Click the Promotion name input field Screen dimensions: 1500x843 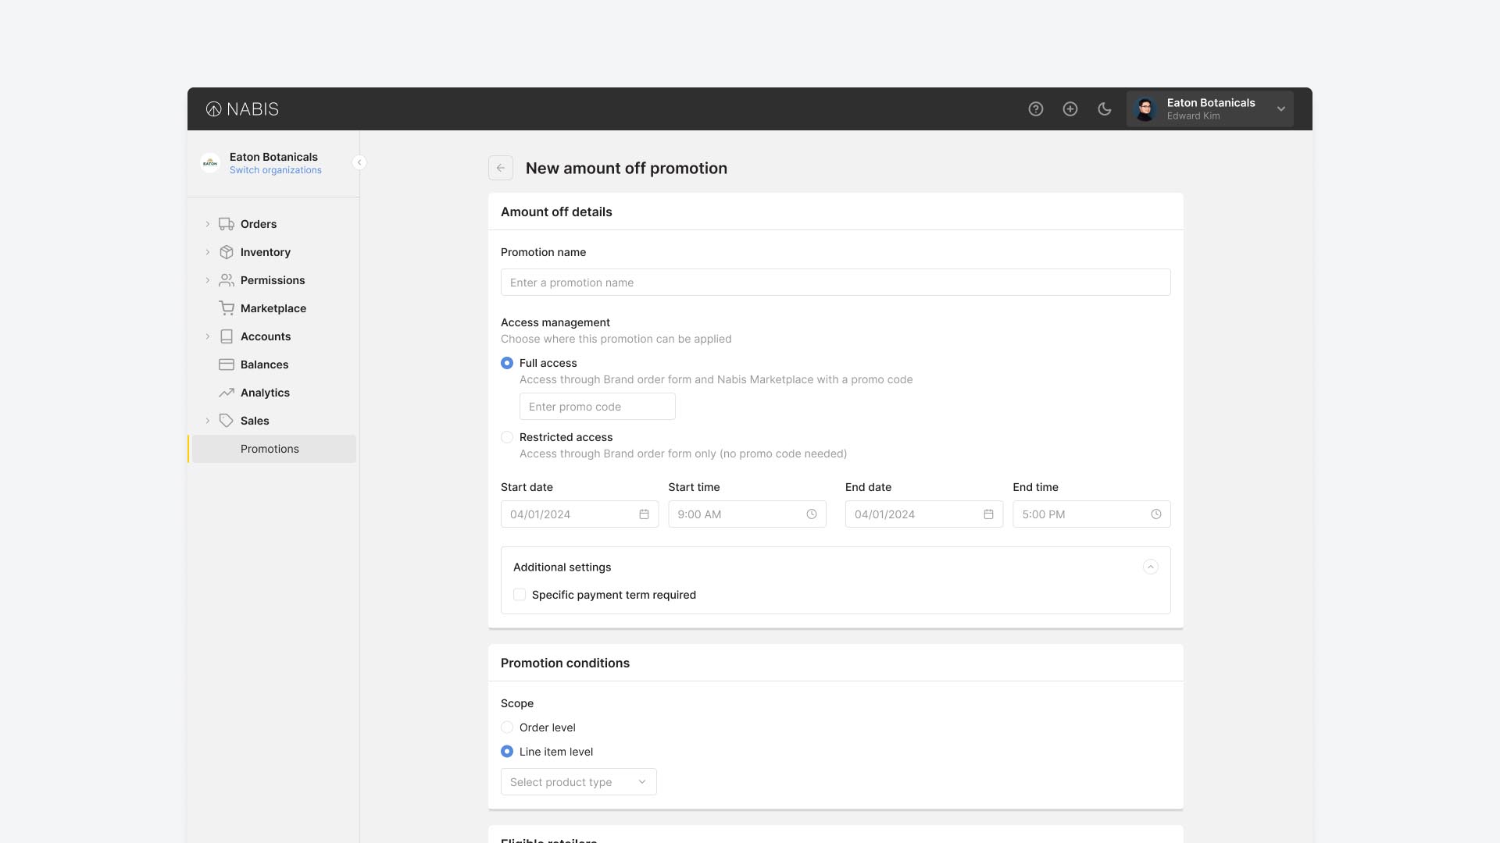coord(835,283)
